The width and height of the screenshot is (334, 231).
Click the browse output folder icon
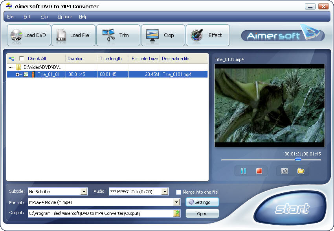pos(177,213)
